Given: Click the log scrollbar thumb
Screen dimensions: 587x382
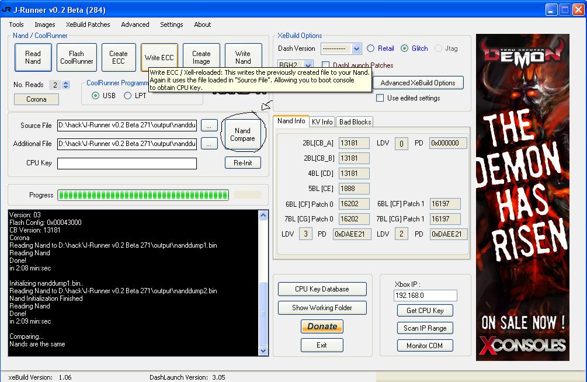Looking at the screenshot, I should pos(263,314).
